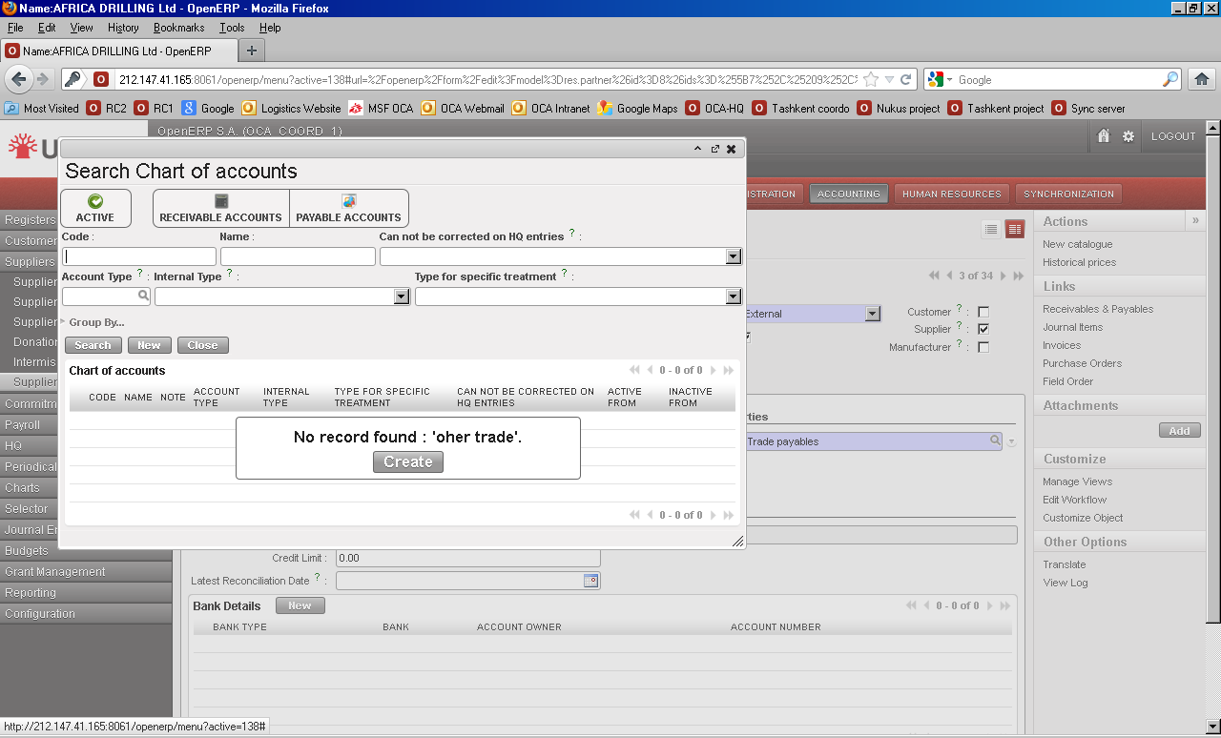Tick the Manufacturer checkbox
1221x738 pixels.
pos(983,347)
